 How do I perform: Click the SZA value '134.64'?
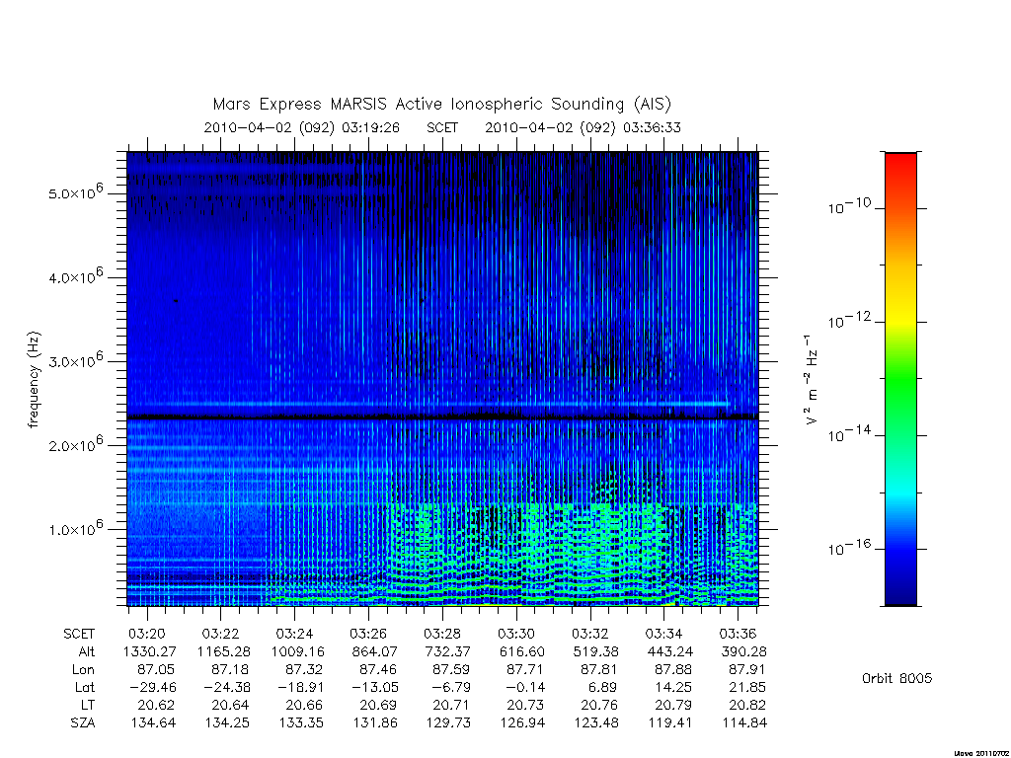point(153,723)
